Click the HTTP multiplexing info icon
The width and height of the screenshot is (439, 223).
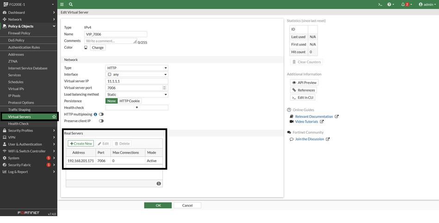point(95,114)
